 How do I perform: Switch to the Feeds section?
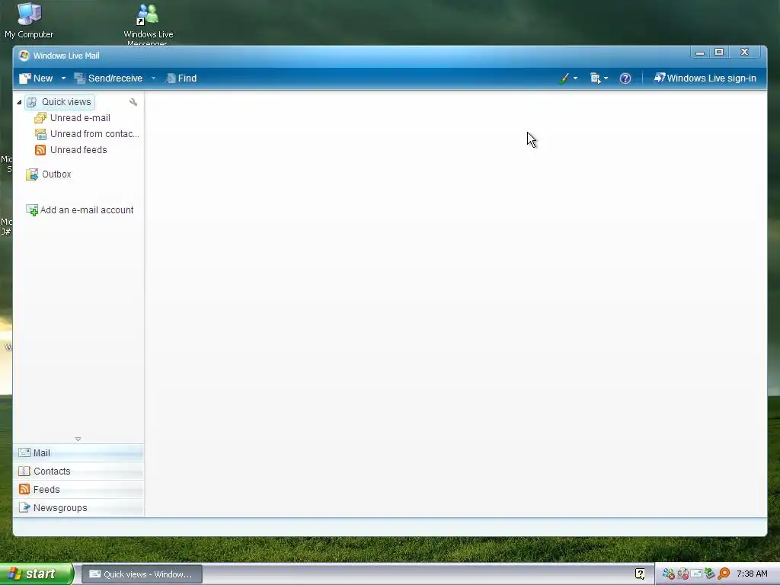78,490
